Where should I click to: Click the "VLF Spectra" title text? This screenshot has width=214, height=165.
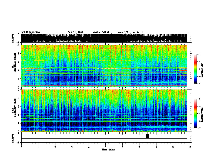pyautogui.click(x=31, y=32)
